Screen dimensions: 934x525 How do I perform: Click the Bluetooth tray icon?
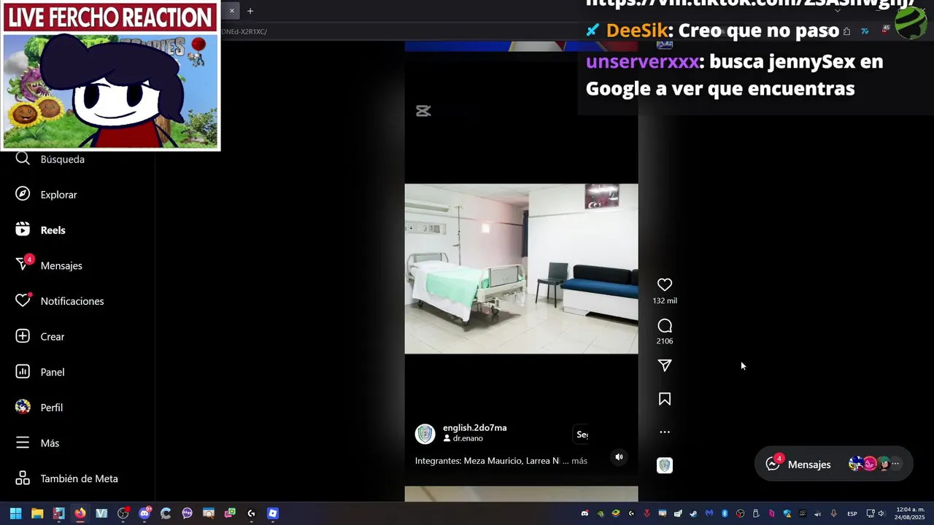(725, 513)
